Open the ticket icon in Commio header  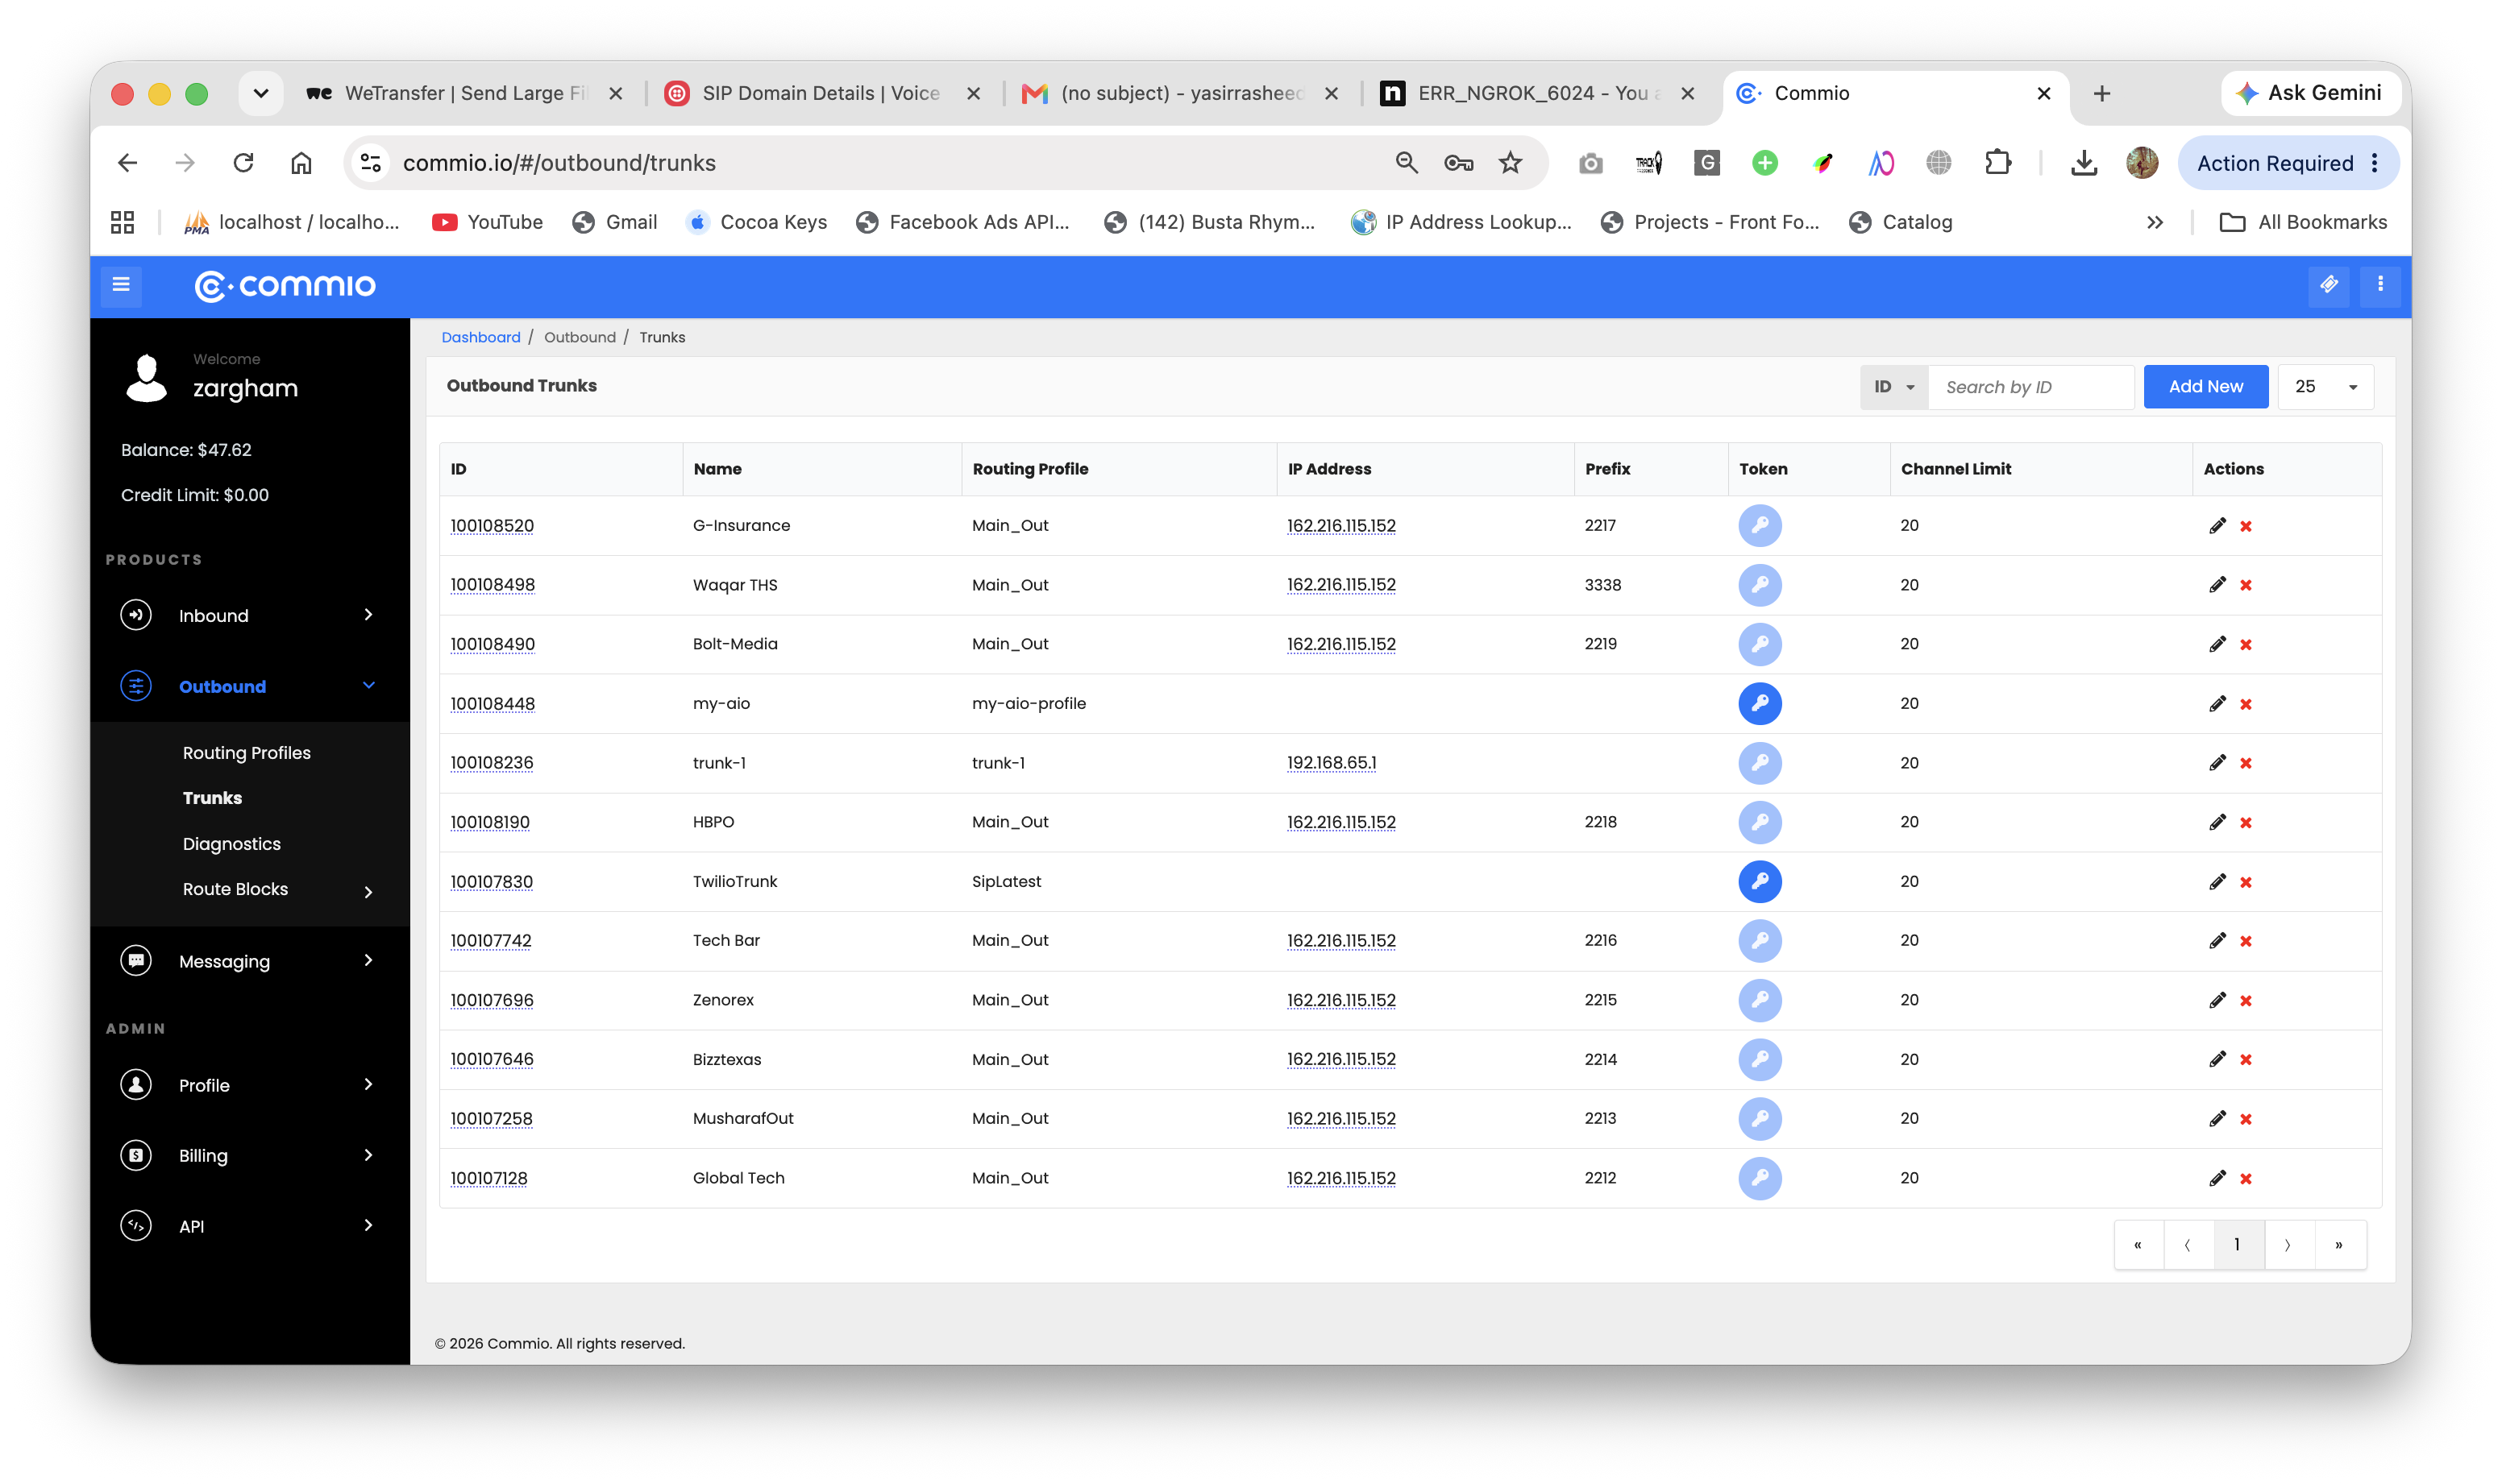(2329, 285)
